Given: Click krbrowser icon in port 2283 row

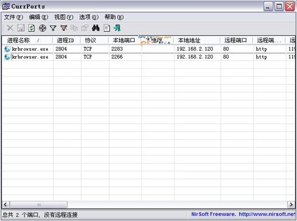Looking at the screenshot, I should (x=7, y=49).
